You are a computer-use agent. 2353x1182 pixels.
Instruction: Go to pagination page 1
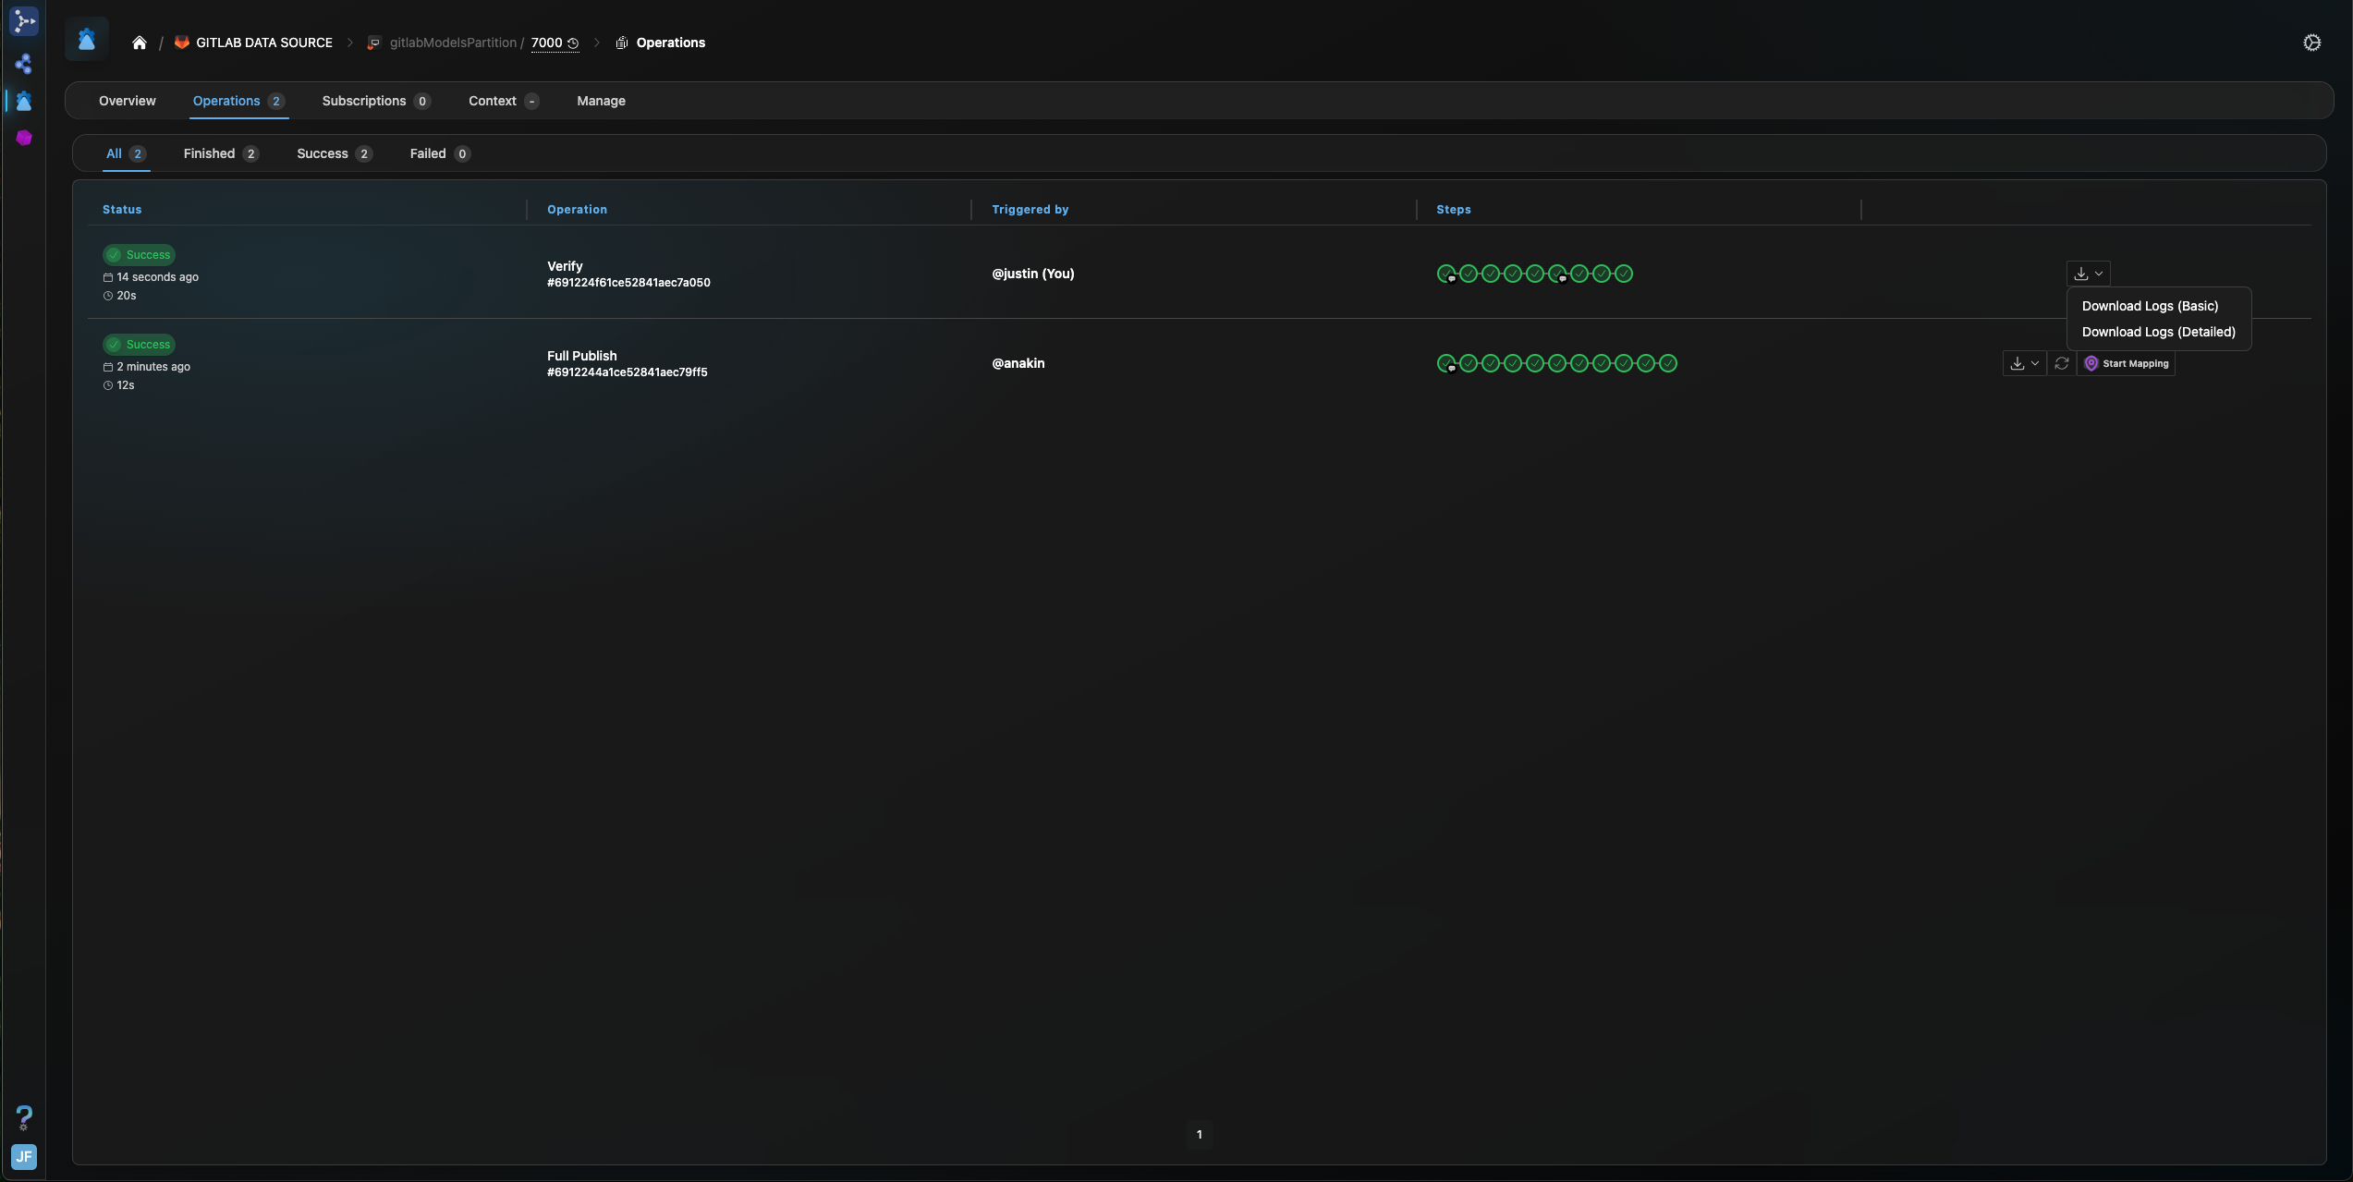[1199, 1134]
